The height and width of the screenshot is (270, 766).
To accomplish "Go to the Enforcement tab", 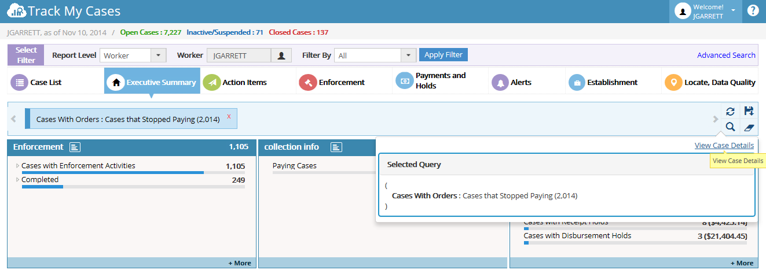I will point(344,81).
